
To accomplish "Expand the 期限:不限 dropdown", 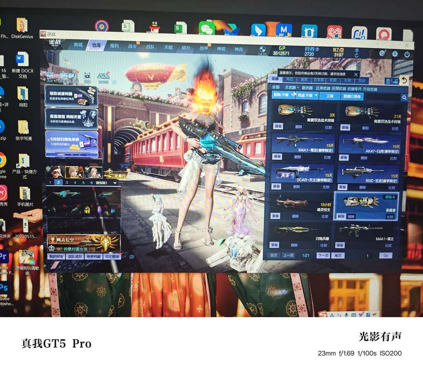I will [x=283, y=95].
